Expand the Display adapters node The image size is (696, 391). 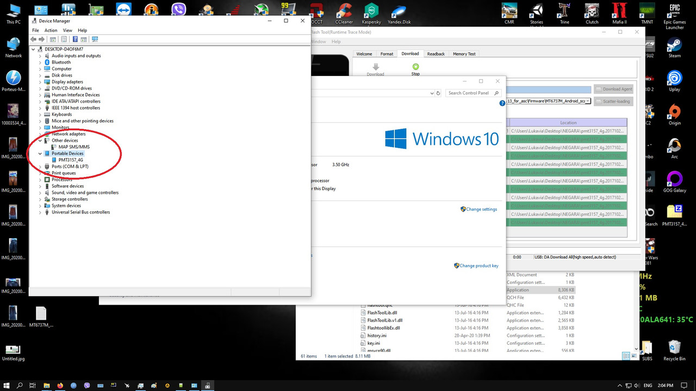point(40,82)
